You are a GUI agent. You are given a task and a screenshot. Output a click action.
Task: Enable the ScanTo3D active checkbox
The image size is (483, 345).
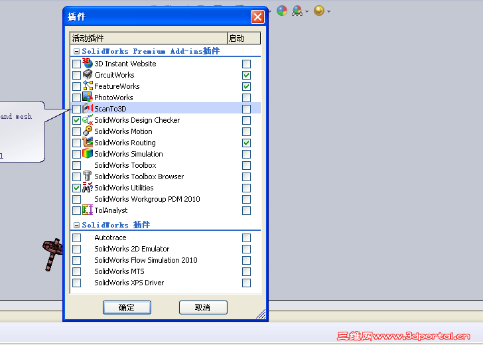77,109
